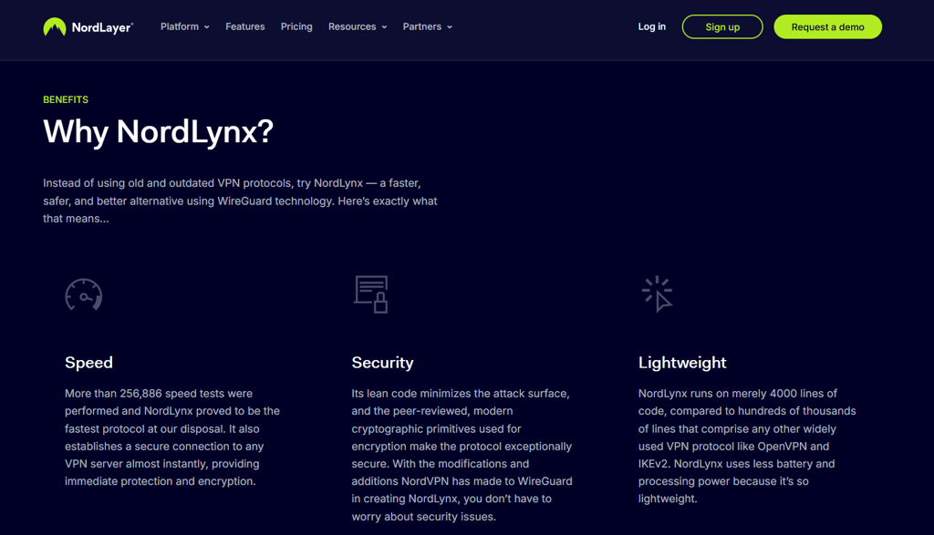The width and height of the screenshot is (934, 535).
Task: Click the intro paragraph about outdated VPN protocols
Action: pos(240,201)
